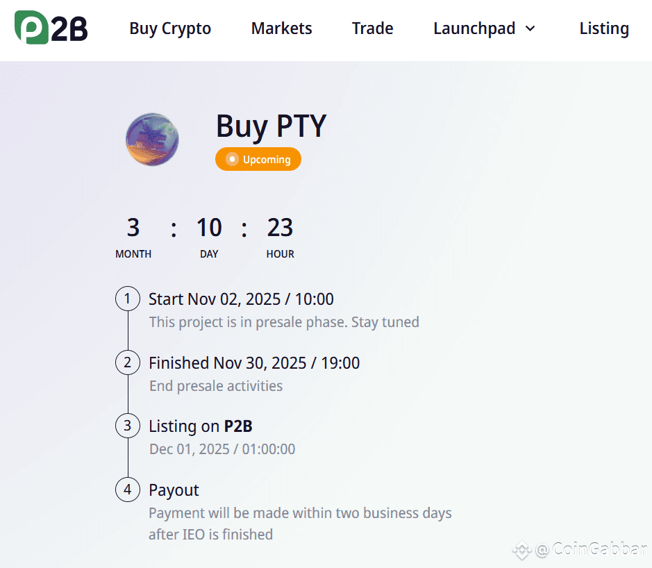Screen dimensions: 652x568
Task: Click the step 4 Payout circle marker
Action: (x=128, y=490)
